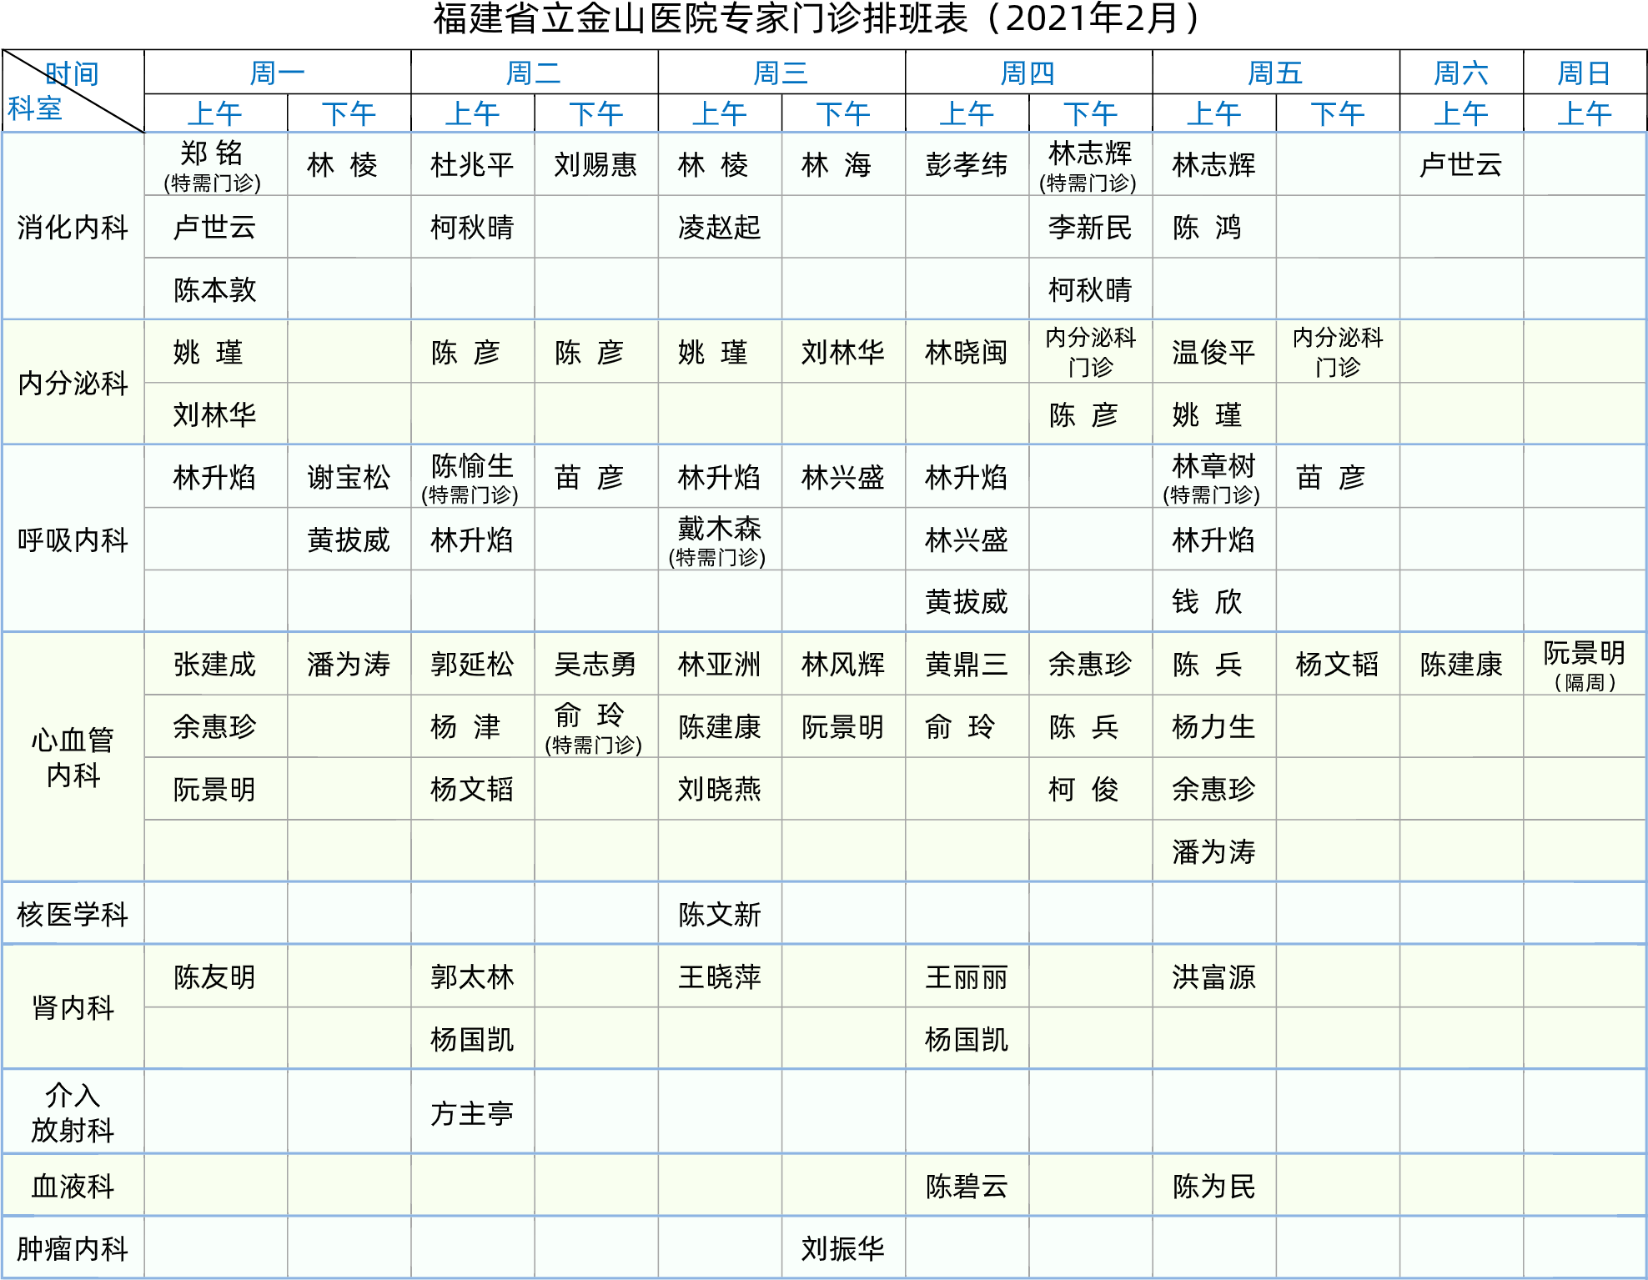Click the 周五 column header
Image resolution: width=1648 pixels, height=1280 pixels.
click(x=1274, y=73)
